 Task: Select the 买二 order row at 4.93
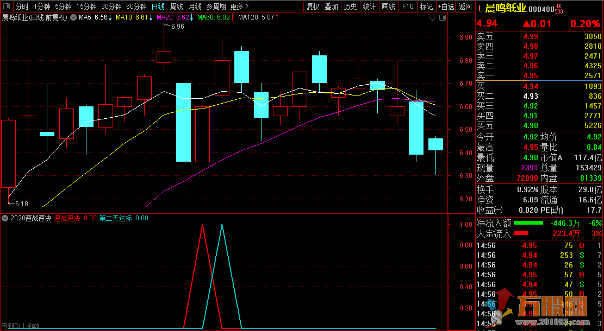[539, 96]
